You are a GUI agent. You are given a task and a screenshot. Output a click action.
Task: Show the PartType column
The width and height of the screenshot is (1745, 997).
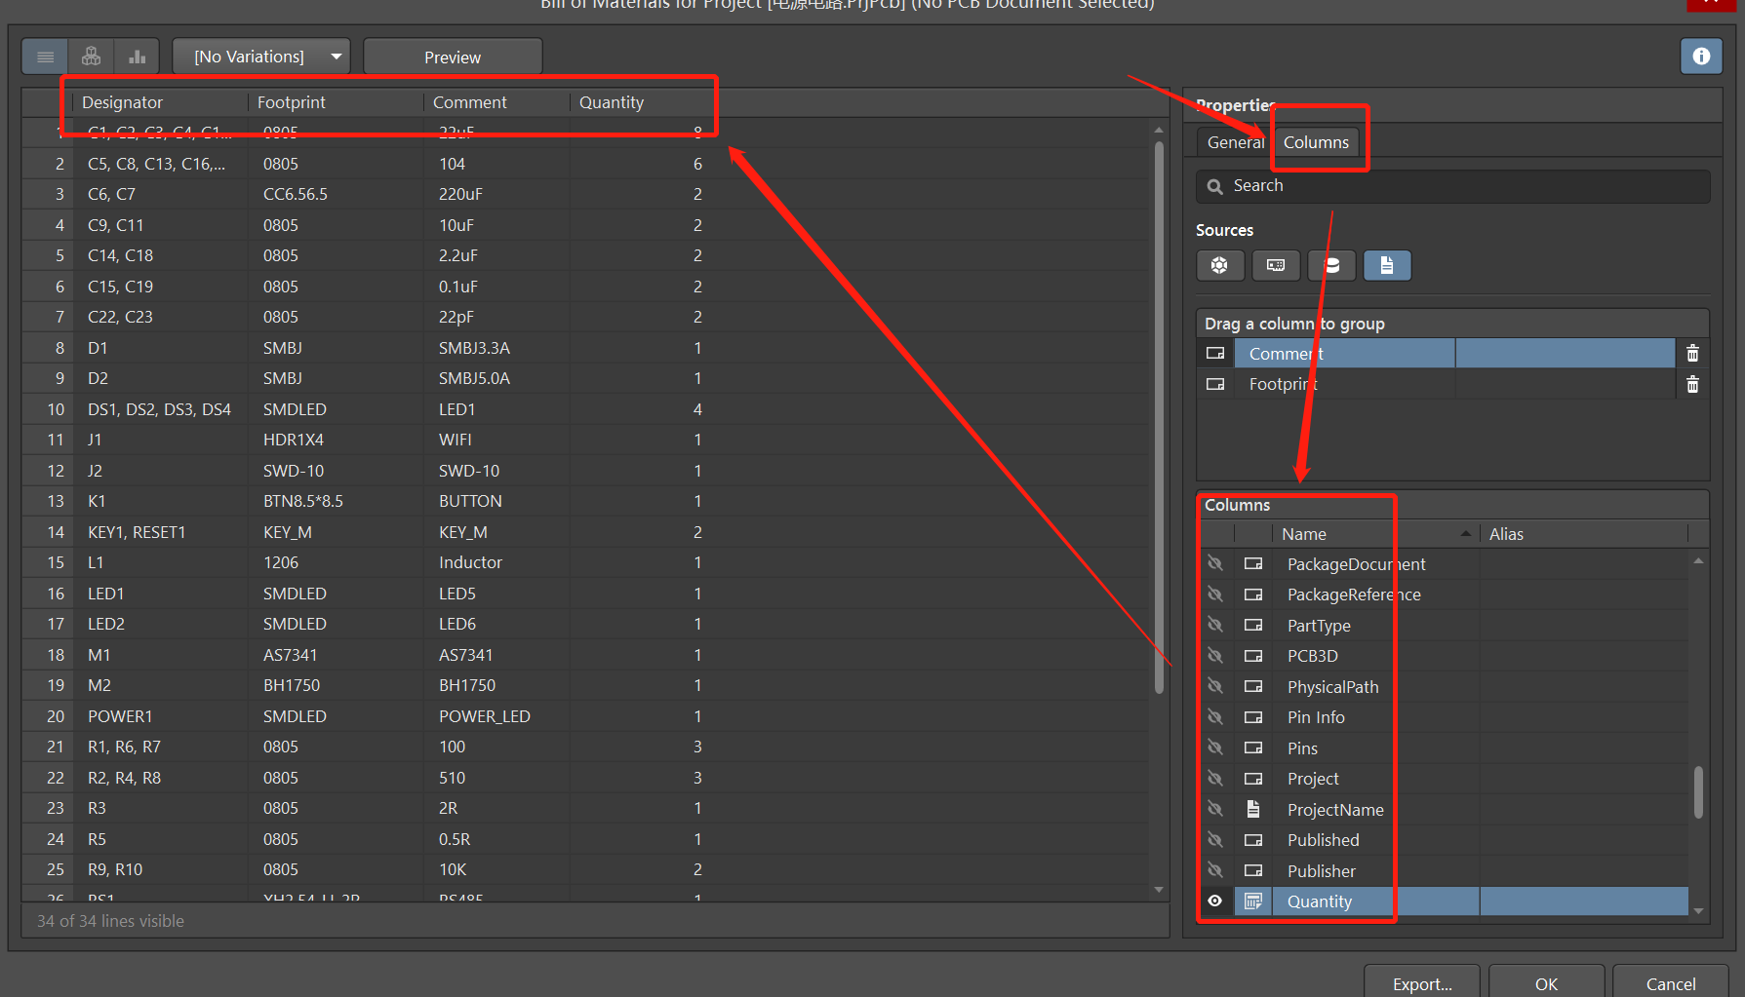1215,626
